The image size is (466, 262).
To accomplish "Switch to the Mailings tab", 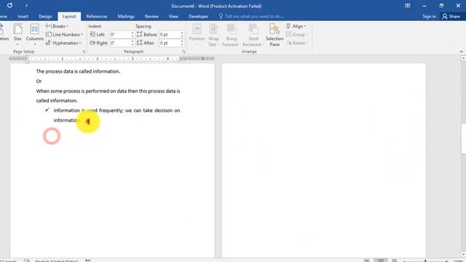I will (x=126, y=16).
